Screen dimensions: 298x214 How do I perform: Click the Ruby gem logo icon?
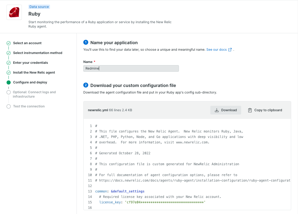click(x=14, y=12)
